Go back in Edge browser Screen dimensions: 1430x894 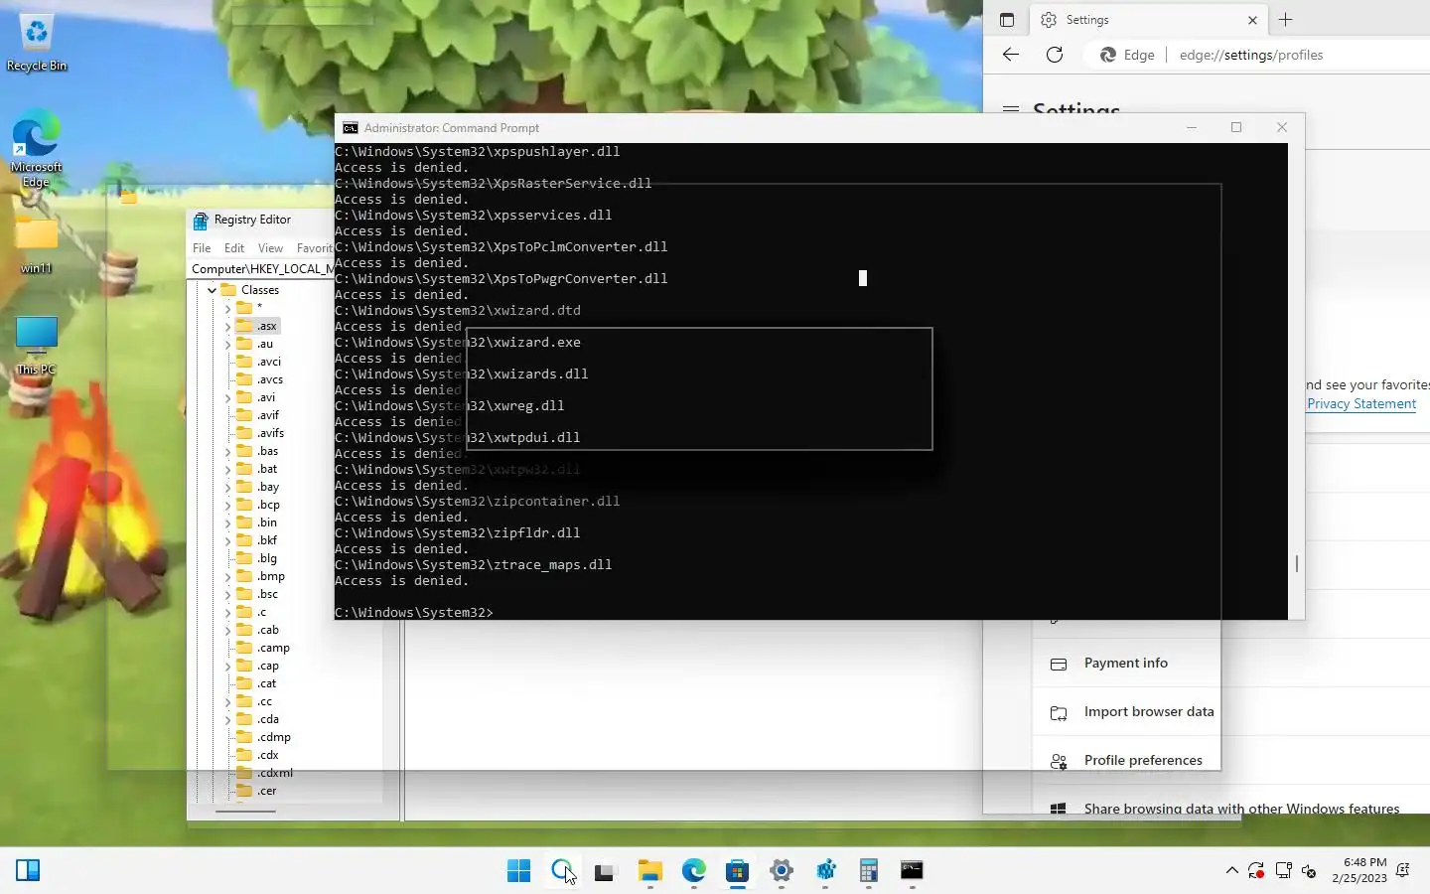point(1011,55)
